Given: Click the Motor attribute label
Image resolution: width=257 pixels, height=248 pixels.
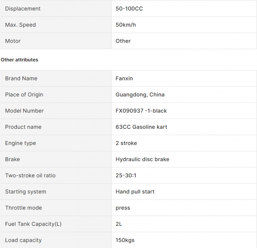Looking at the screenshot, I should pos(13,41).
